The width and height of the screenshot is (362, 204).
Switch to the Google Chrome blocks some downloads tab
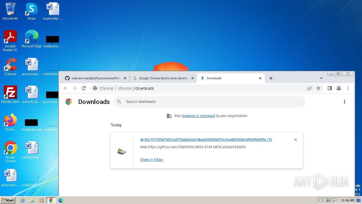coord(163,78)
